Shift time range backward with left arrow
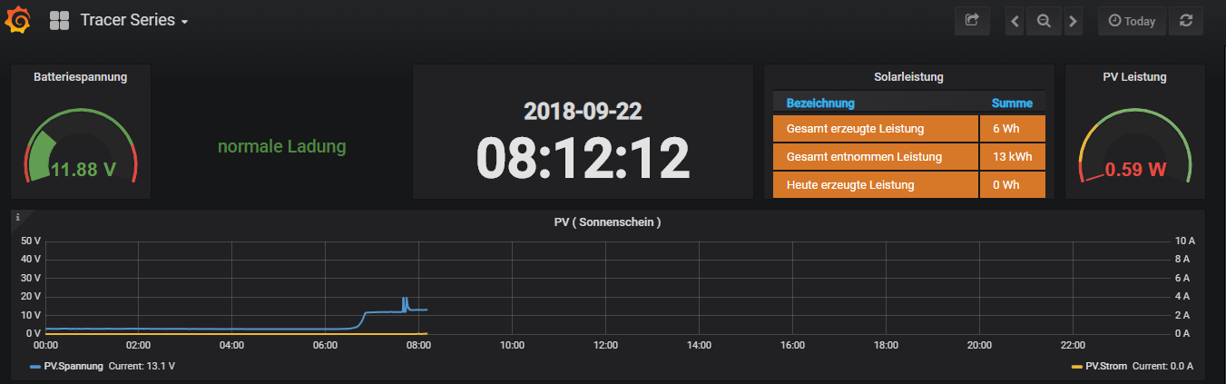 coord(1015,21)
